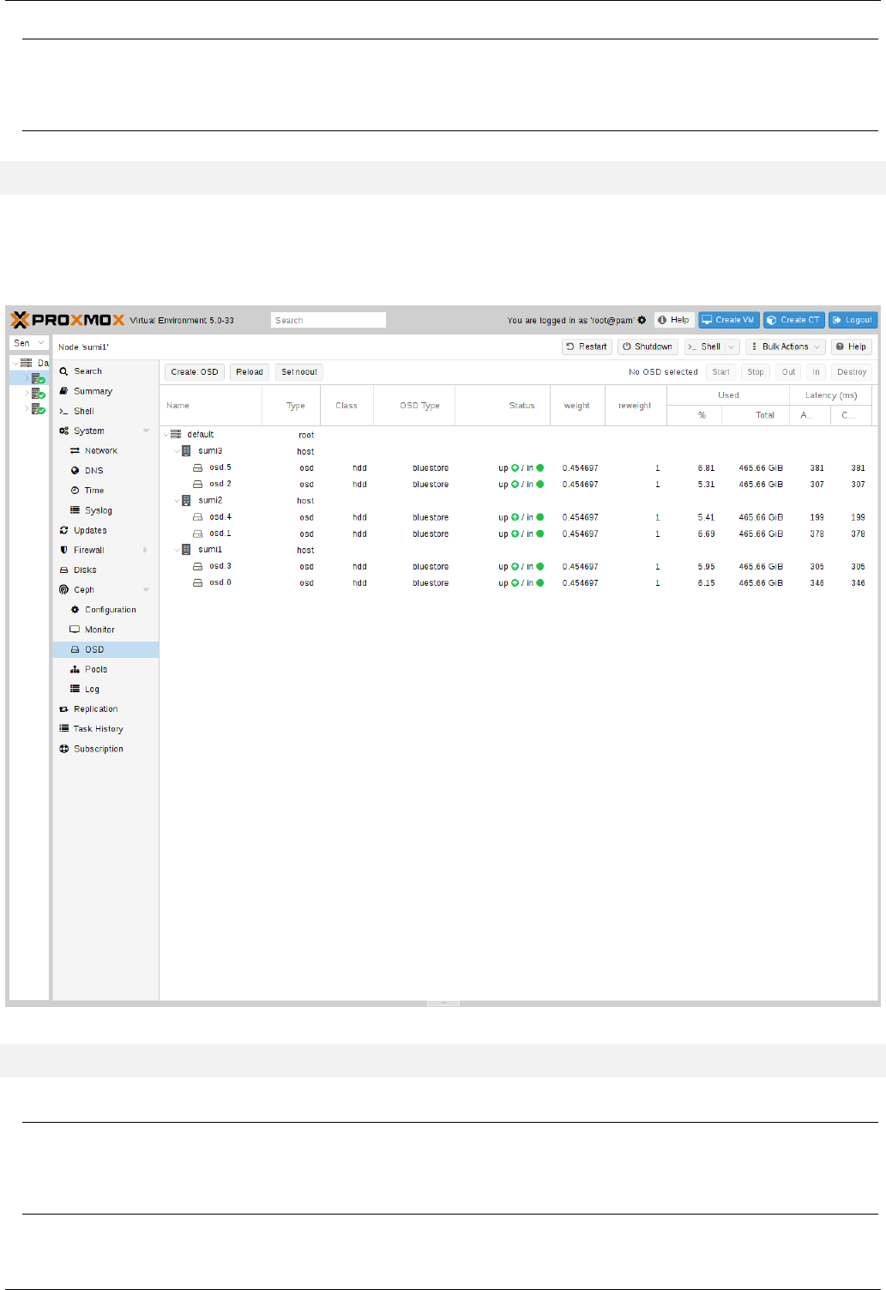Click the top Search input field
886x1290 pixels.
328,320
